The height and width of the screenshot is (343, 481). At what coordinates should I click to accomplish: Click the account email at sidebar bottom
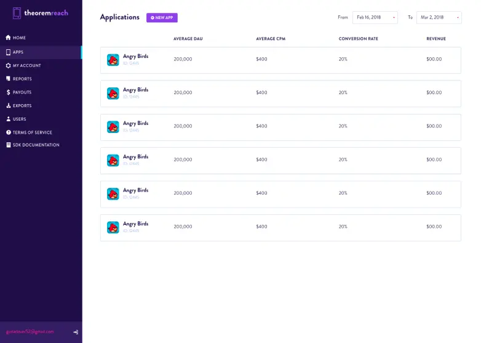[30, 331]
